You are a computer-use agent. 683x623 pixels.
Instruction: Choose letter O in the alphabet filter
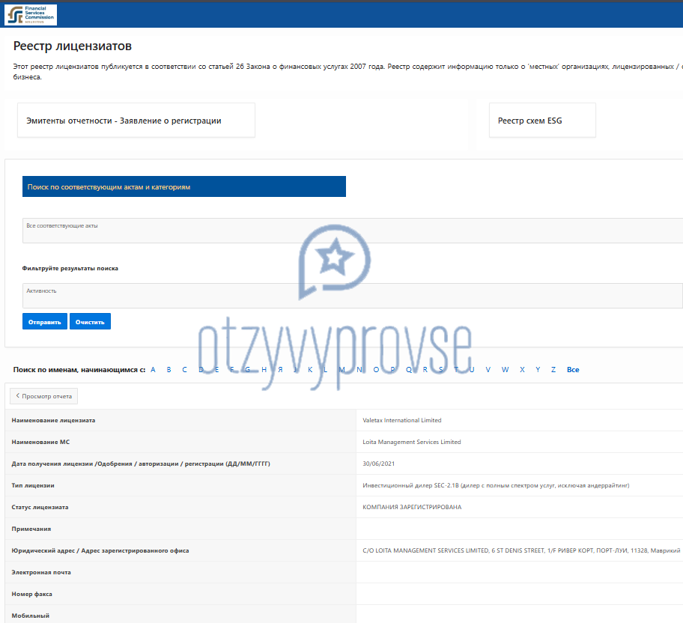[x=377, y=369]
